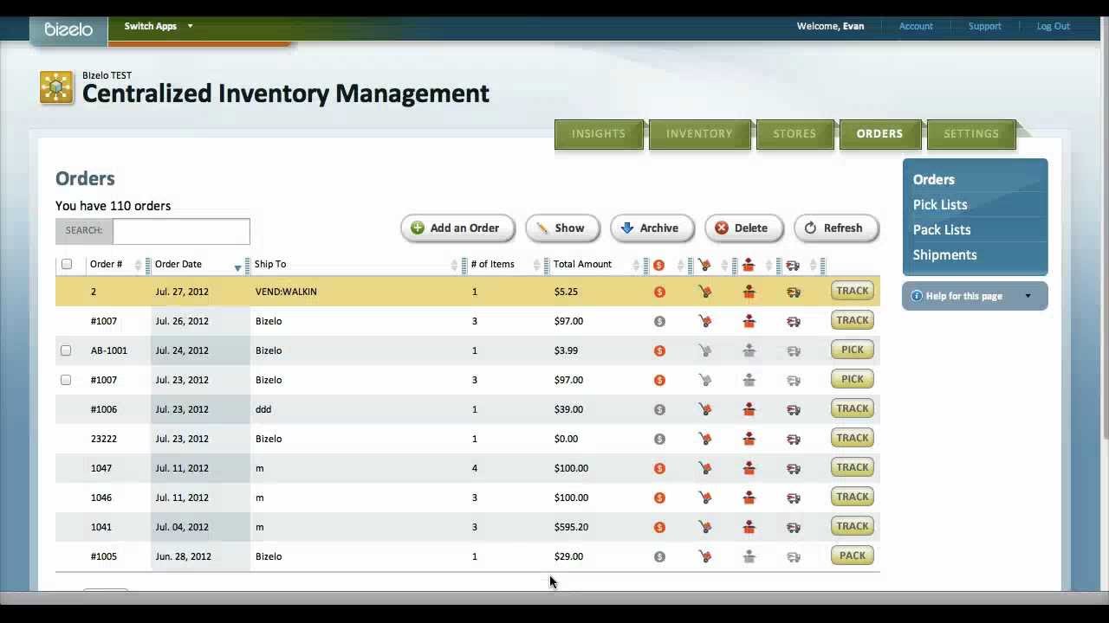This screenshot has width=1109, height=623.
Task: Click pack box icon in AB-1001 row
Action: pos(749,351)
